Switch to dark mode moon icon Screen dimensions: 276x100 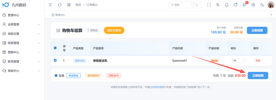click(x=262, y=5)
